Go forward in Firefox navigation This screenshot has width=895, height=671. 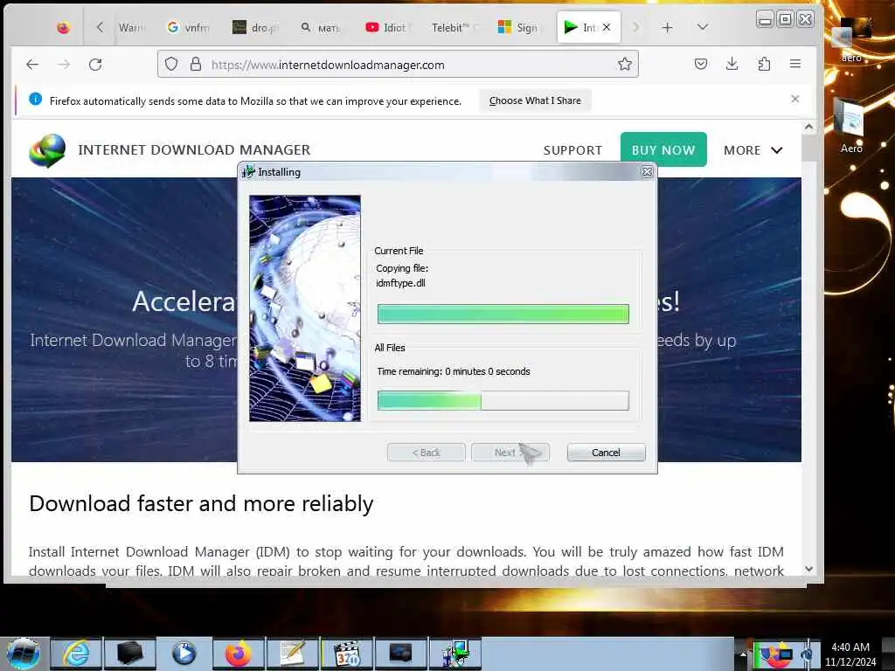64,65
